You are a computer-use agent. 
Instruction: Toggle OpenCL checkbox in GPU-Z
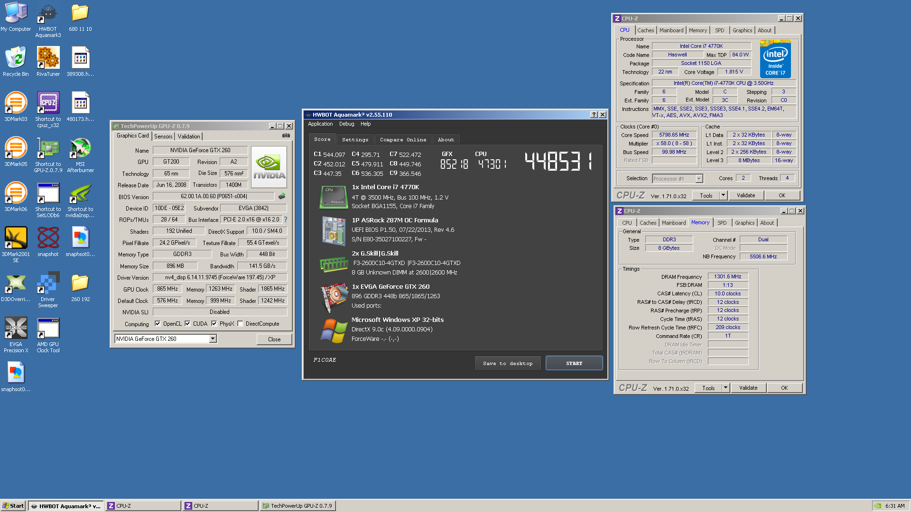tap(158, 324)
